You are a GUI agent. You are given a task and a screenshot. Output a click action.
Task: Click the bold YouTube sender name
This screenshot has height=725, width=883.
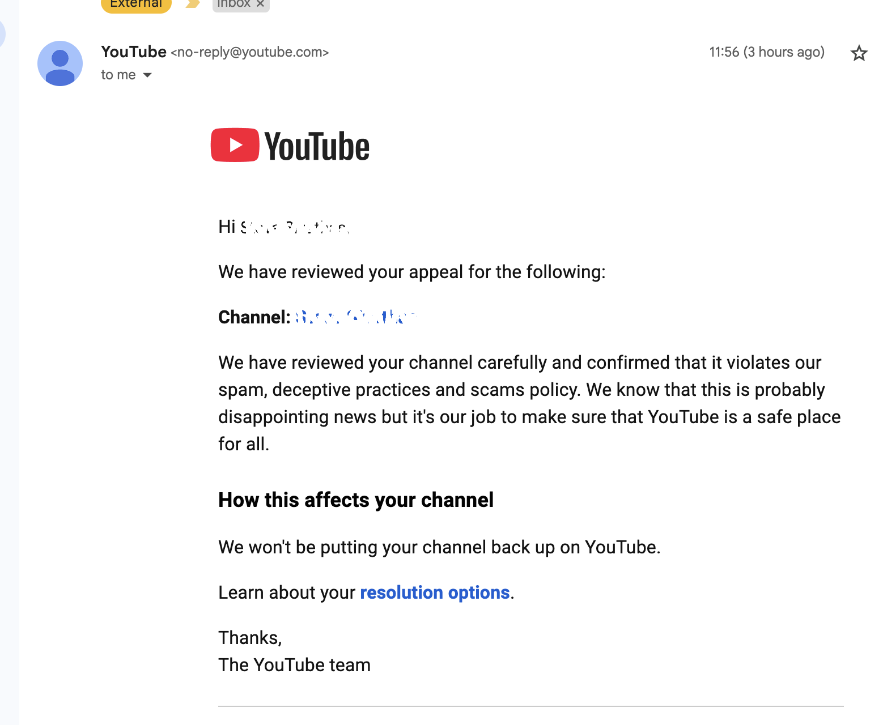click(x=134, y=52)
